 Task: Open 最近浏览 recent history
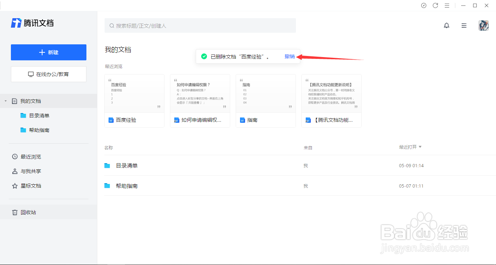30,157
